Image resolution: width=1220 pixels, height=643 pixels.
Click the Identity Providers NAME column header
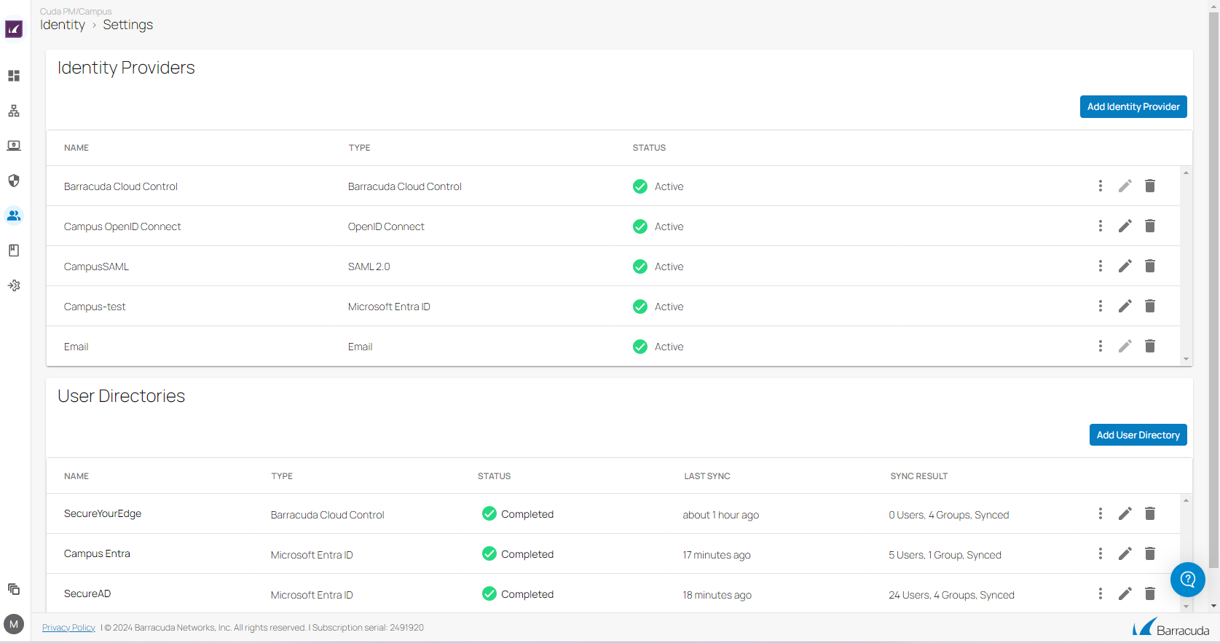[76, 148]
